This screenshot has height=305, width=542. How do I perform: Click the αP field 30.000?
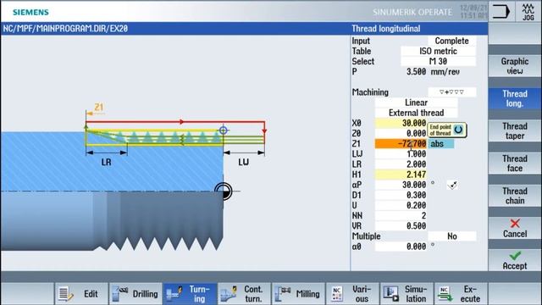pyautogui.click(x=401, y=185)
